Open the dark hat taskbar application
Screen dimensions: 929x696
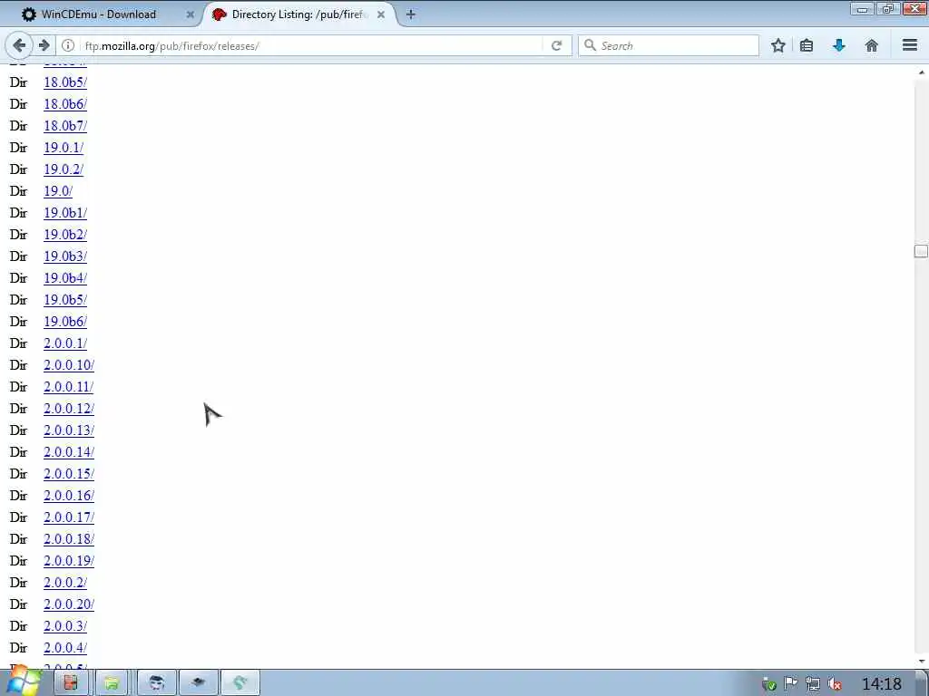tap(199, 683)
